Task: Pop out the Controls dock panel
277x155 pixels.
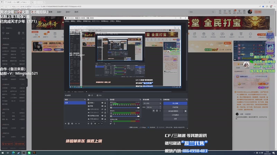Action: (x=187, y=100)
